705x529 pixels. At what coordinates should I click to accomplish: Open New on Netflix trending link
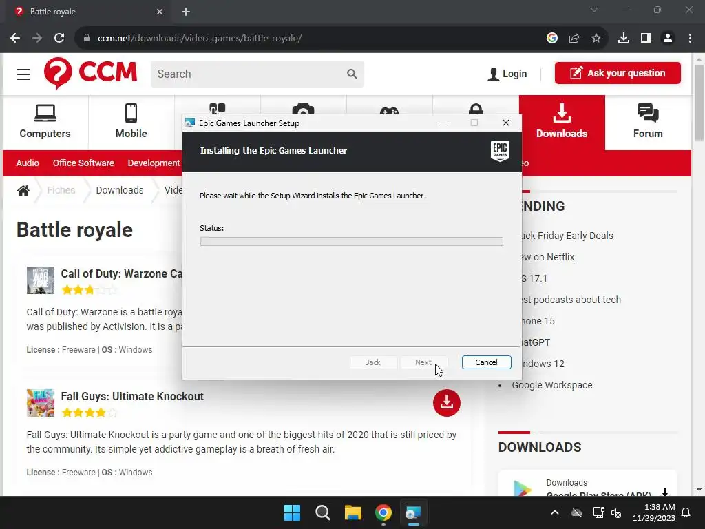[x=547, y=257]
